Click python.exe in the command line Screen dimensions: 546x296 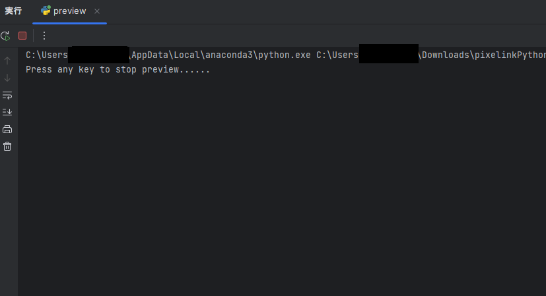coord(285,55)
